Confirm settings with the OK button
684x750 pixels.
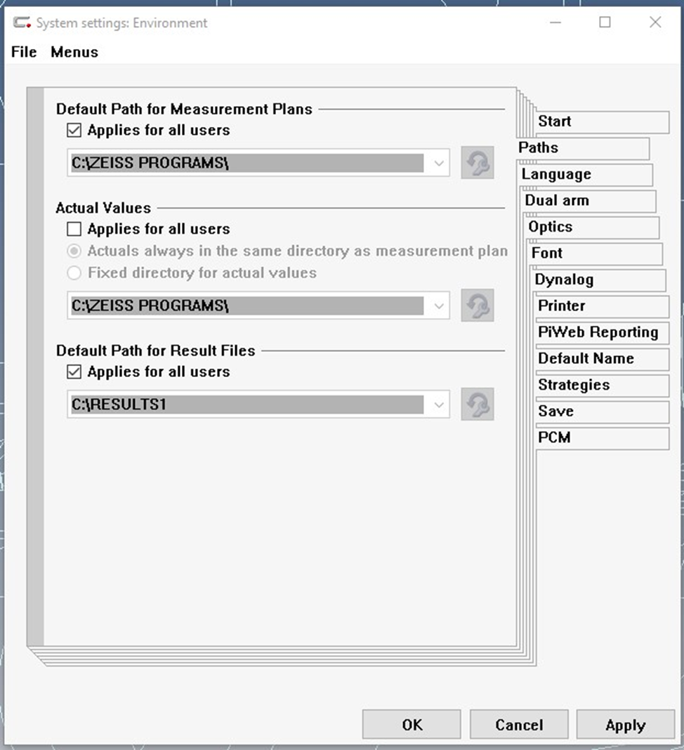pos(412,725)
